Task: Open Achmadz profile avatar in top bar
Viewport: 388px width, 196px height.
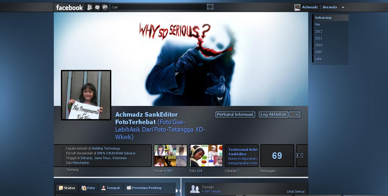Action: point(297,7)
